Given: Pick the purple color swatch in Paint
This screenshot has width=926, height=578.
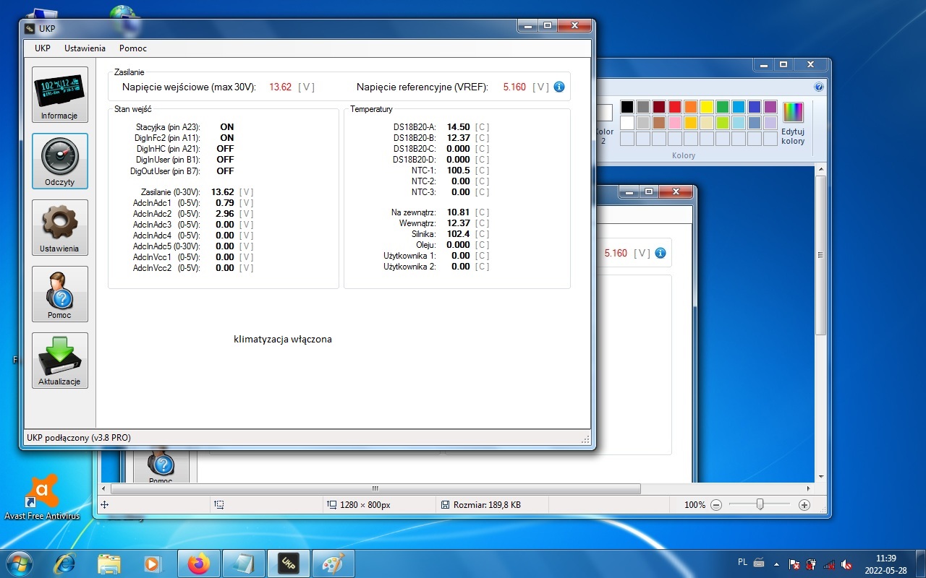Looking at the screenshot, I should (x=770, y=107).
